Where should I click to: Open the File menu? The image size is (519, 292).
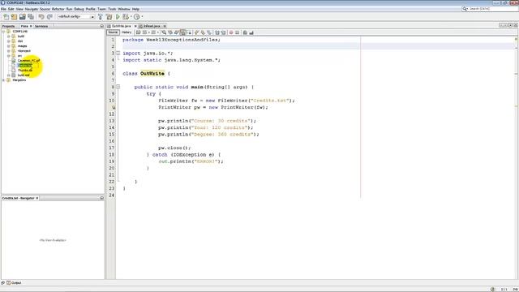point(3,9)
